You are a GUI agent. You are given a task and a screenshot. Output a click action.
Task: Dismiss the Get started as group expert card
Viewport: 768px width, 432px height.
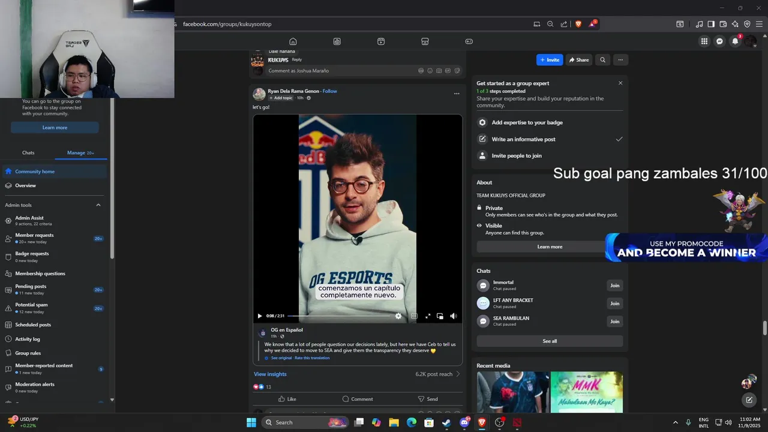pos(620,83)
